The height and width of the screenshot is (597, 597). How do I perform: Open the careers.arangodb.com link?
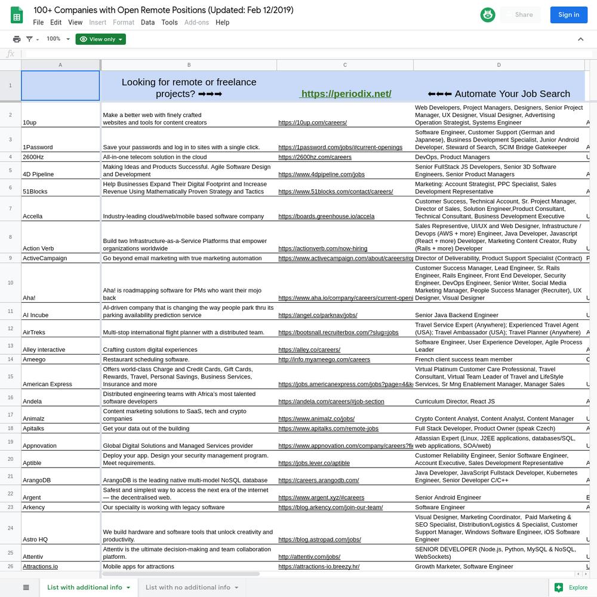[x=319, y=481]
